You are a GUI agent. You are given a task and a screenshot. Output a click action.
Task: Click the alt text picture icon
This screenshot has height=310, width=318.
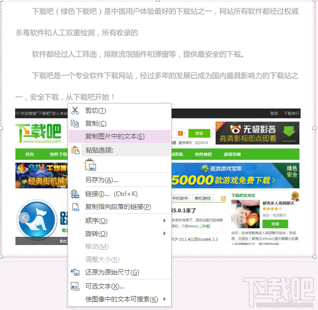[75, 286]
